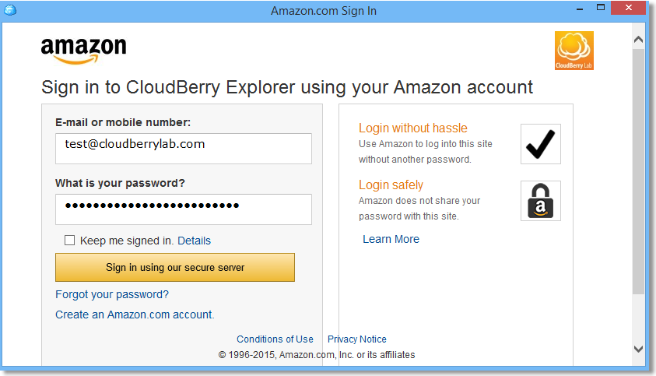Screen dimensions: 656x376
Task: Click the black checkmark icon
Action: coord(540,144)
